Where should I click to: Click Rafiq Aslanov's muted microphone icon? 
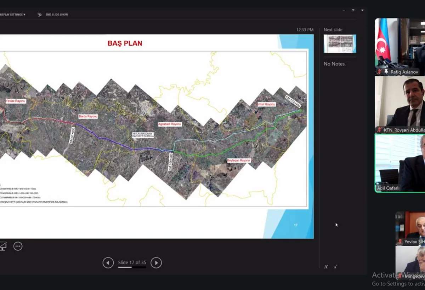[x=379, y=72]
